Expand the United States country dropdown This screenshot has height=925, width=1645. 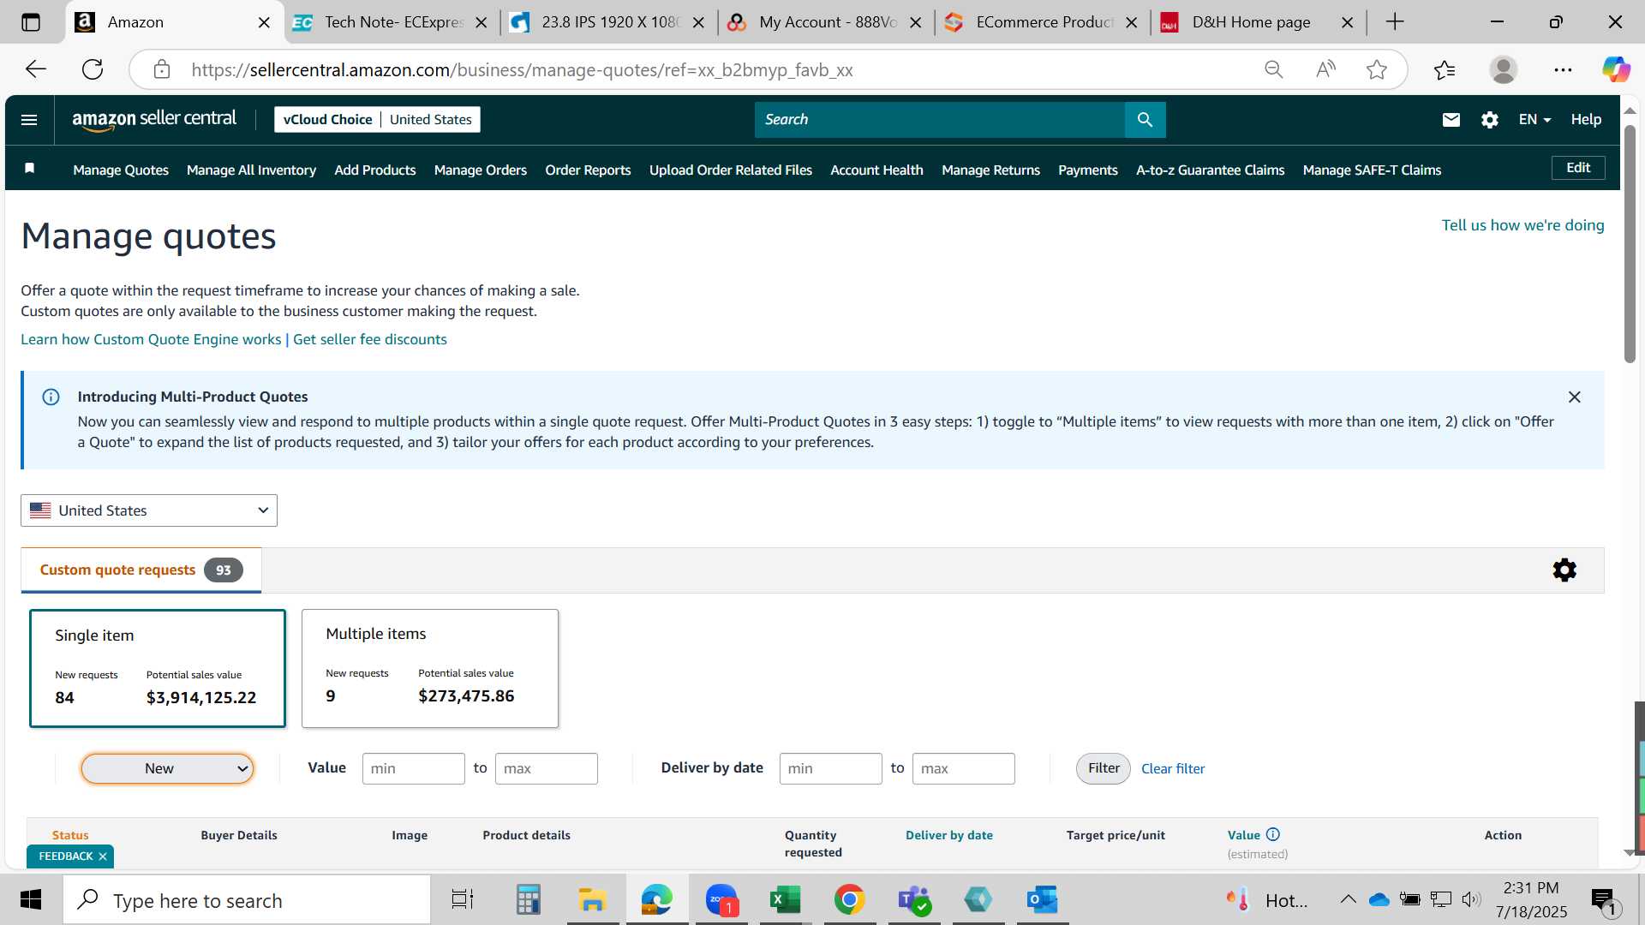tap(149, 510)
